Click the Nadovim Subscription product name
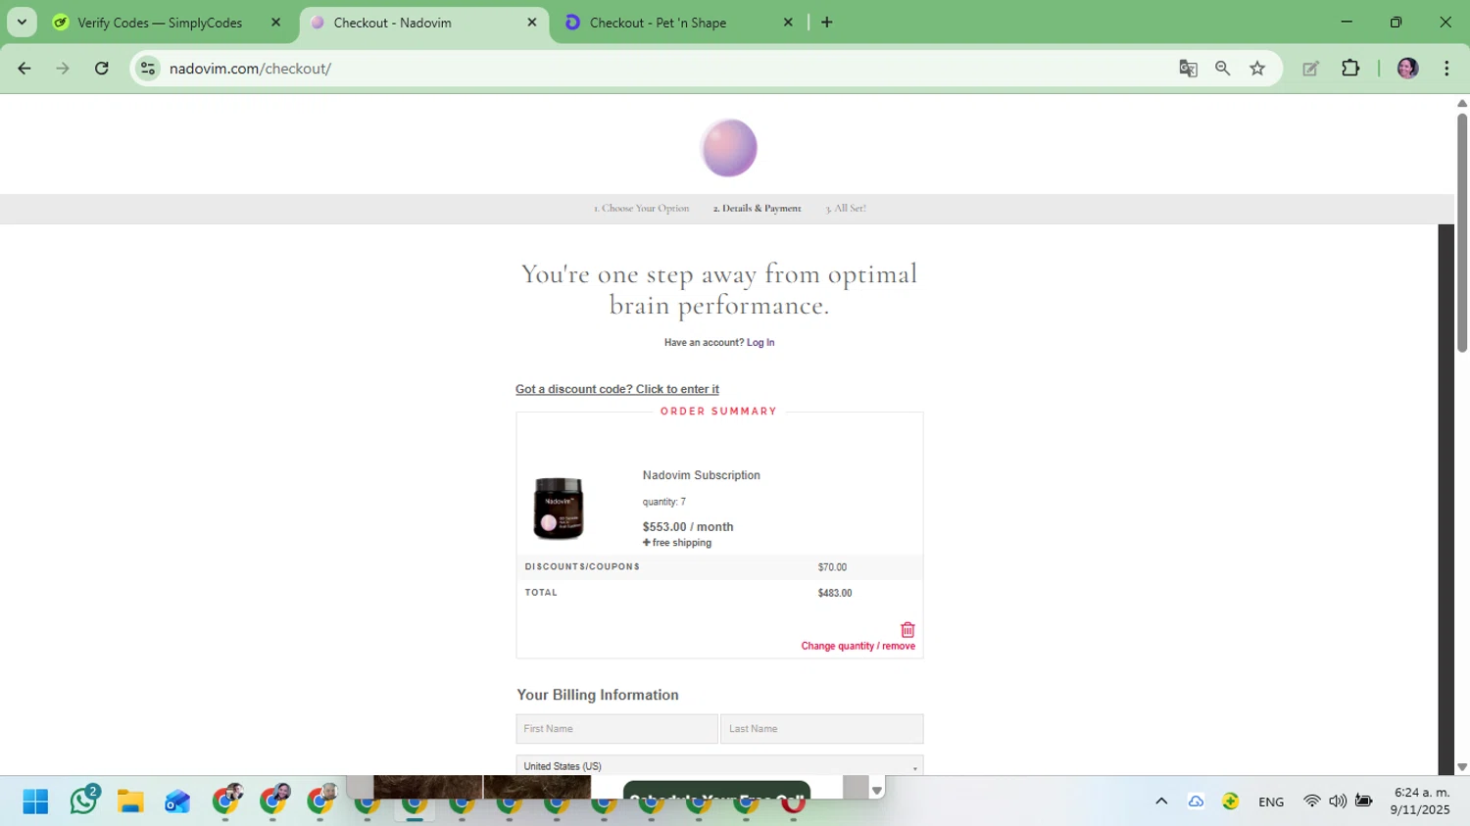The height and width of the screenshot is (826, 1470). 702,475
